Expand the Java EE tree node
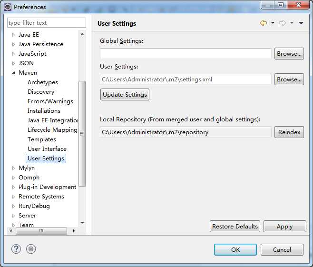The width and height of the screenshot is (313, 267). click(13, 35)
